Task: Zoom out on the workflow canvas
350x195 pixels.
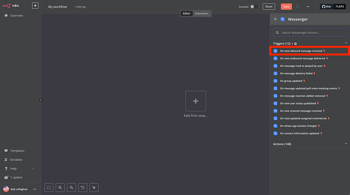Action: point(72,188)
